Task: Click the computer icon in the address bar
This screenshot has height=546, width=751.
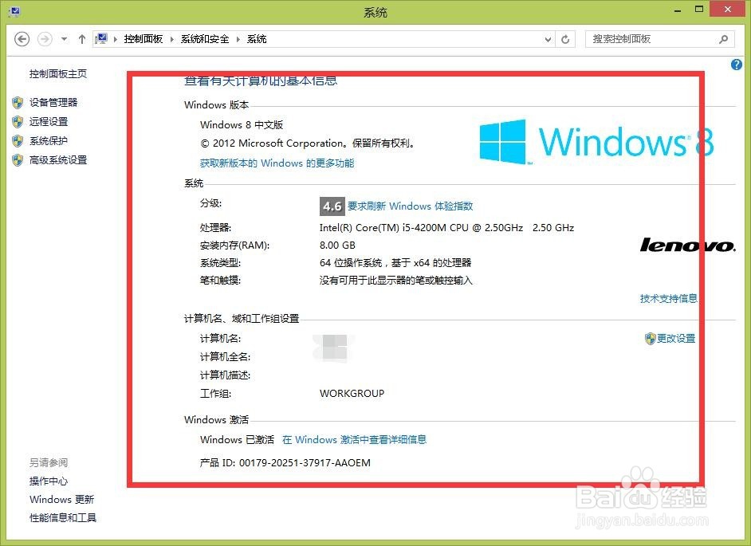Action: pos(101,38)
